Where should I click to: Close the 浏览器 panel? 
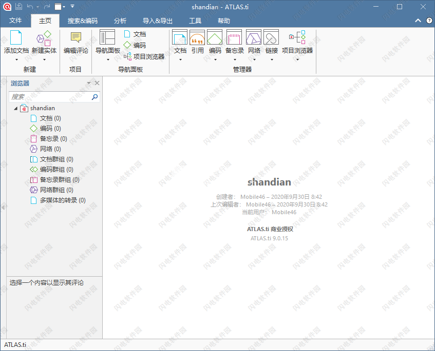tap(97, 83)
